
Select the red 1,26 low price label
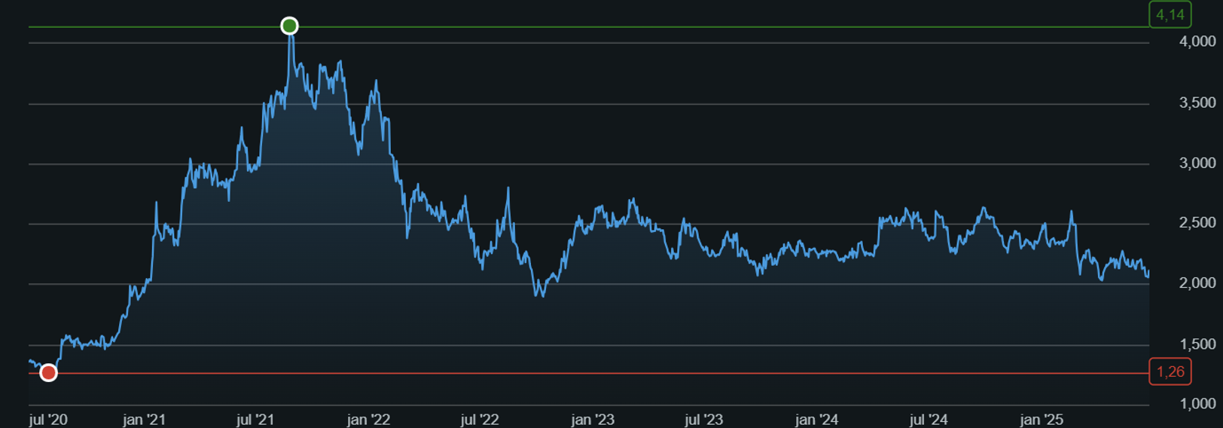[1170, 371]
